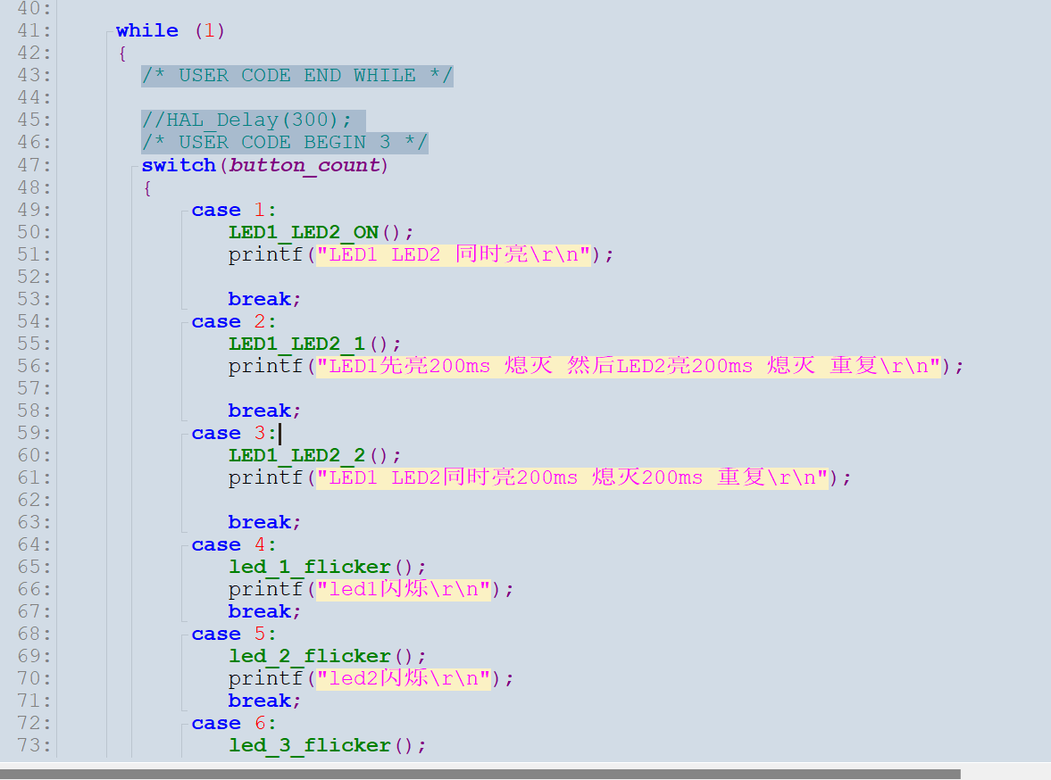Click the 'case 1:' label
1051x780 pixels.
(234, 210)
